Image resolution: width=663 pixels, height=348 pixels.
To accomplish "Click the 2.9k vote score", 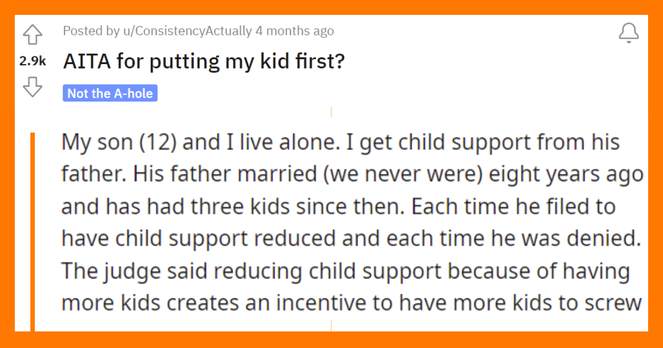I will click(x=32, y=62).
